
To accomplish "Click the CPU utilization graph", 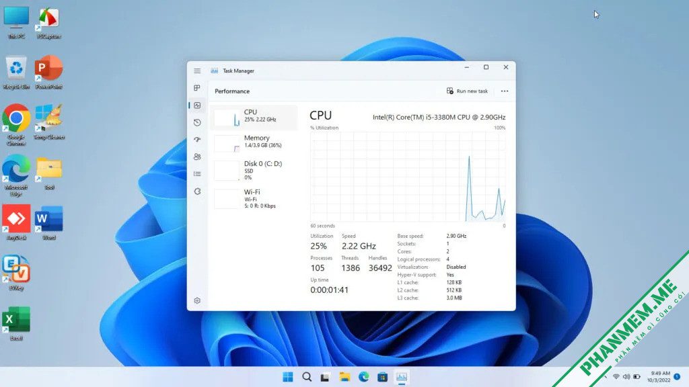I will click(x=408, y=177).
